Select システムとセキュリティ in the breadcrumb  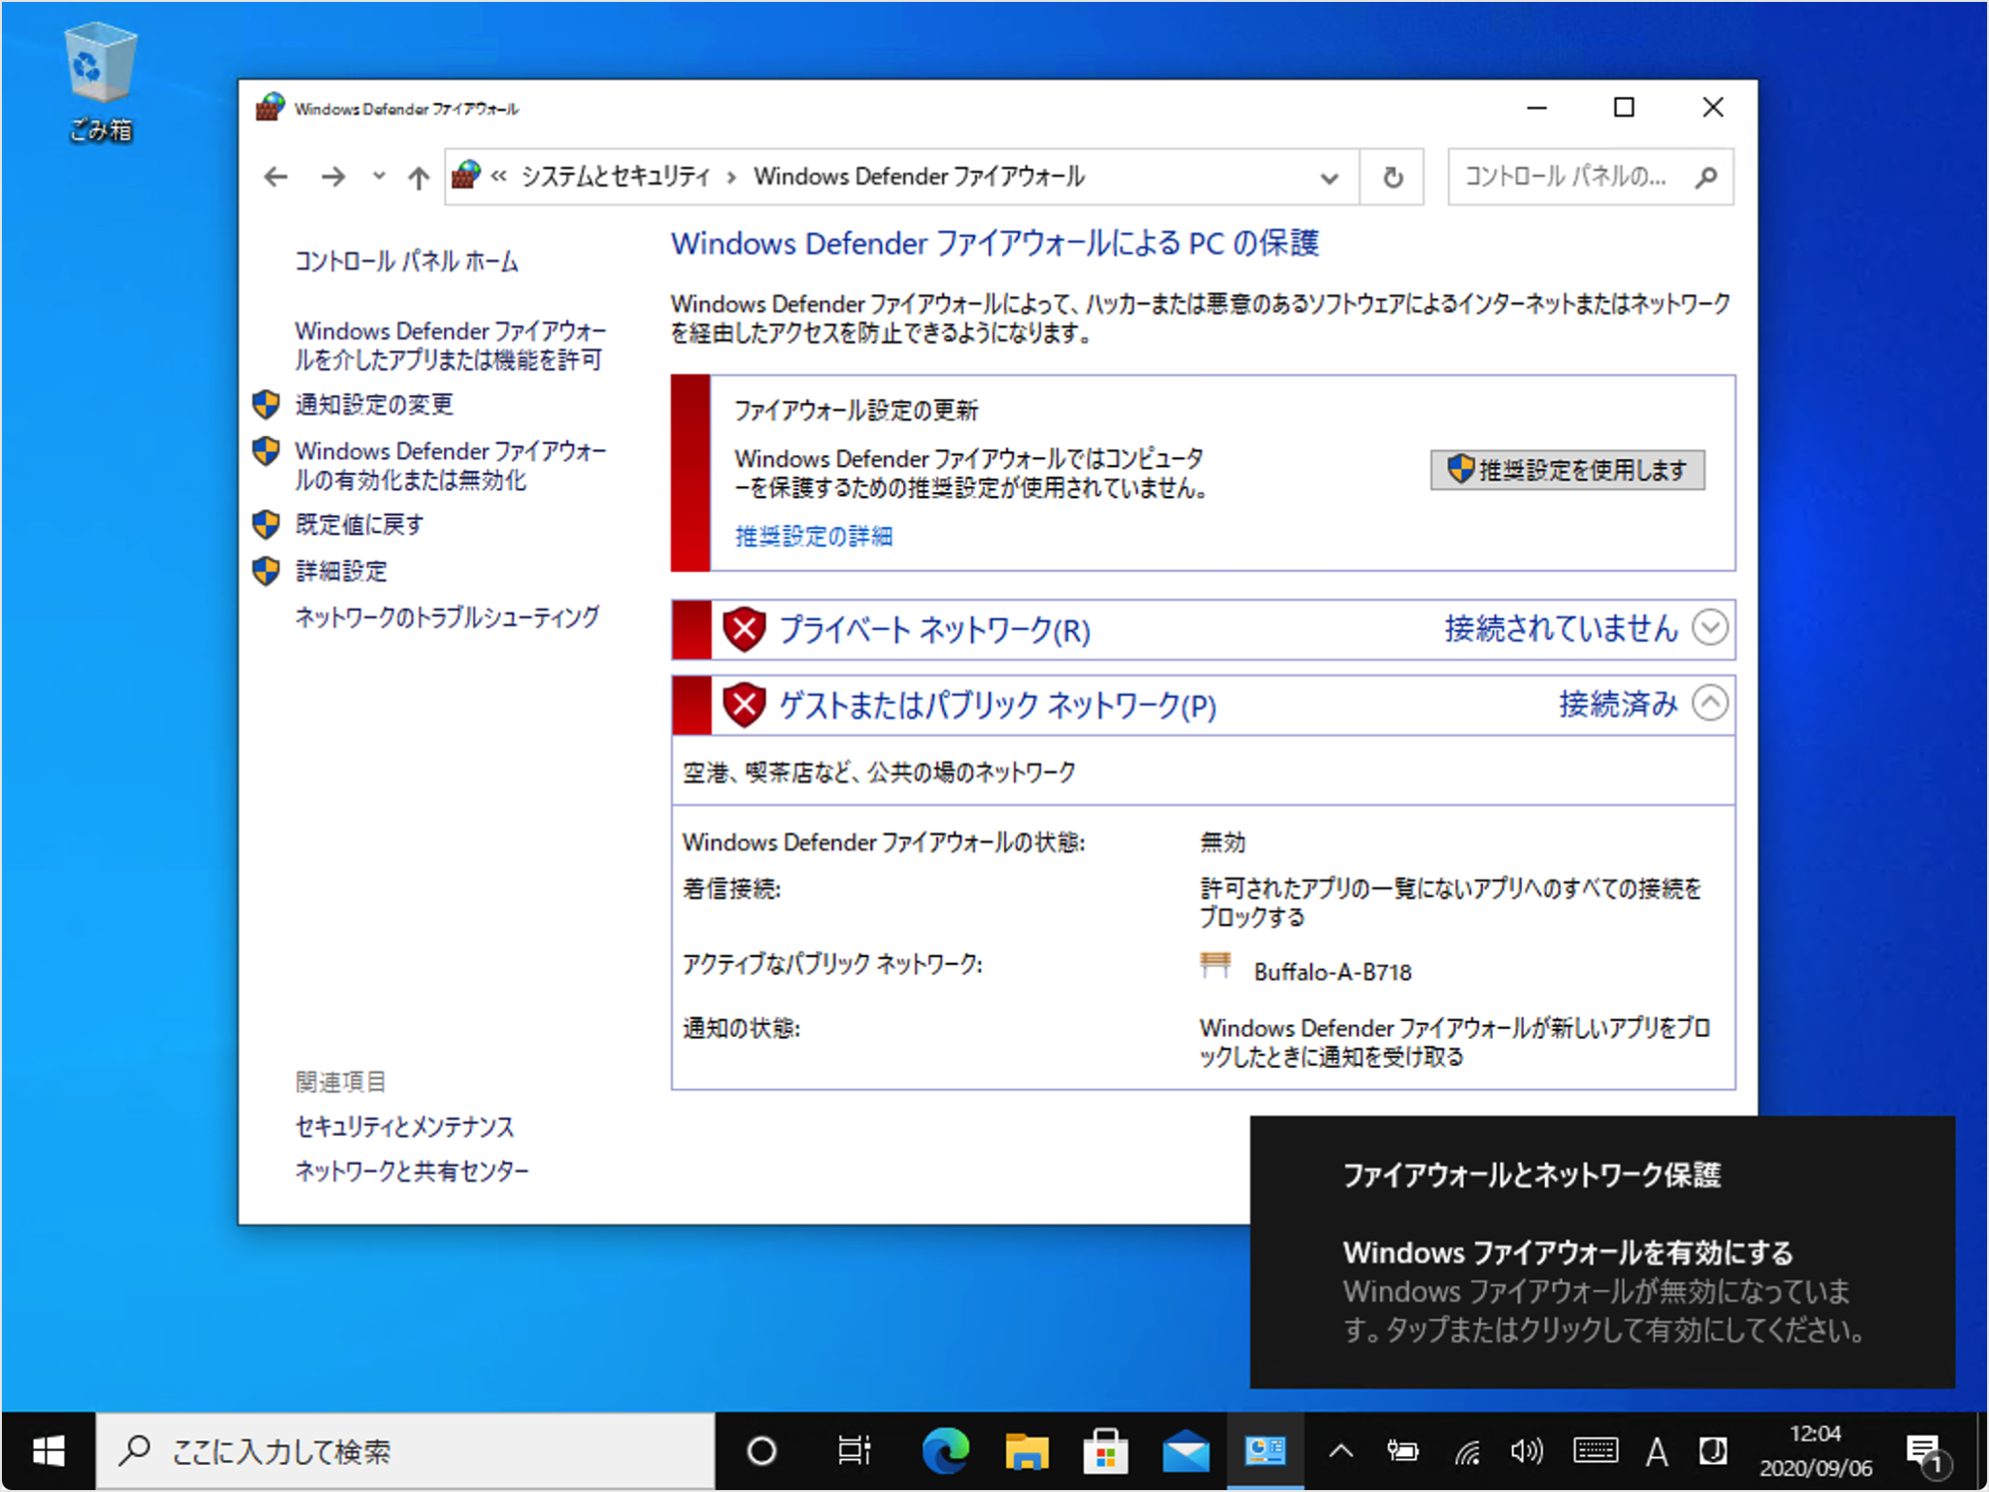pos(616,176)
